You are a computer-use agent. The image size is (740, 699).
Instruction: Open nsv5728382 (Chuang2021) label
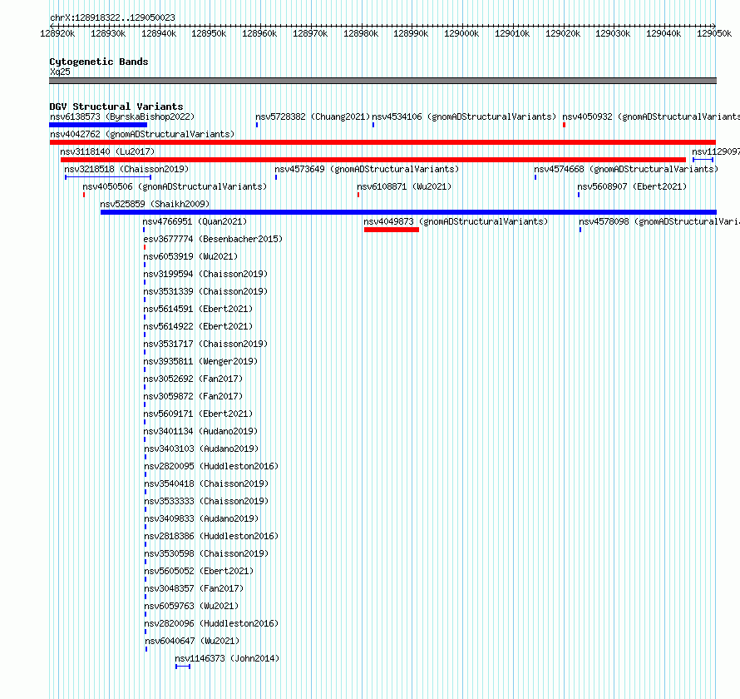click(x=313, y=116)
